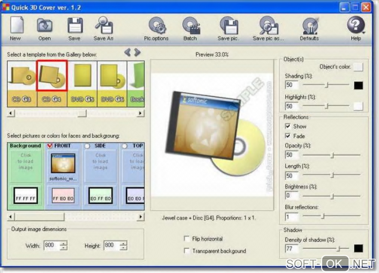Open the Object's color swatch
379x273 pixels.
[358, 67]
